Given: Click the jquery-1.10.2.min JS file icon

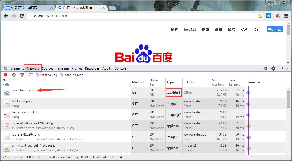Looking at the screenshot, I should click(7, 126).
